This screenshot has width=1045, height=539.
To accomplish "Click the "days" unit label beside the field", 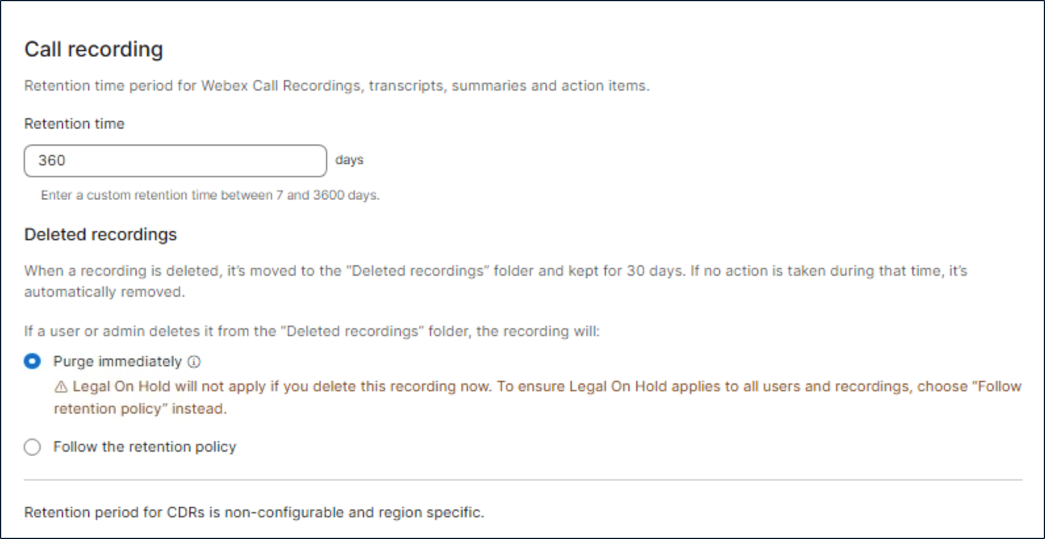I will coord(349,160).
